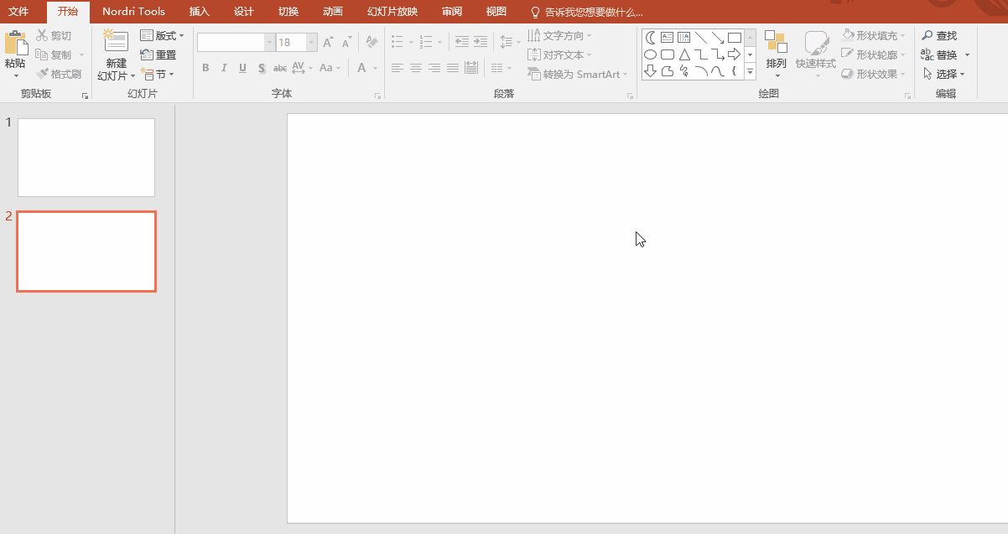Screen dimensions: 1008x534
Task: Open the Insert (插入) ribbon tab
Action: coord(200,12)
